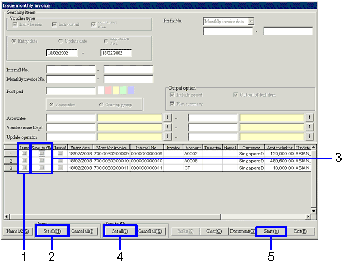Click the amount 120,000.00 cell

coord(279,154)
